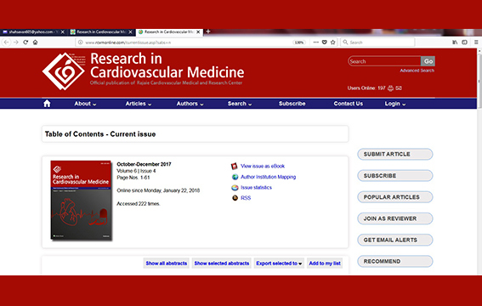Bookmark page with the star icon
482x306 pixels.
point(332,42)
